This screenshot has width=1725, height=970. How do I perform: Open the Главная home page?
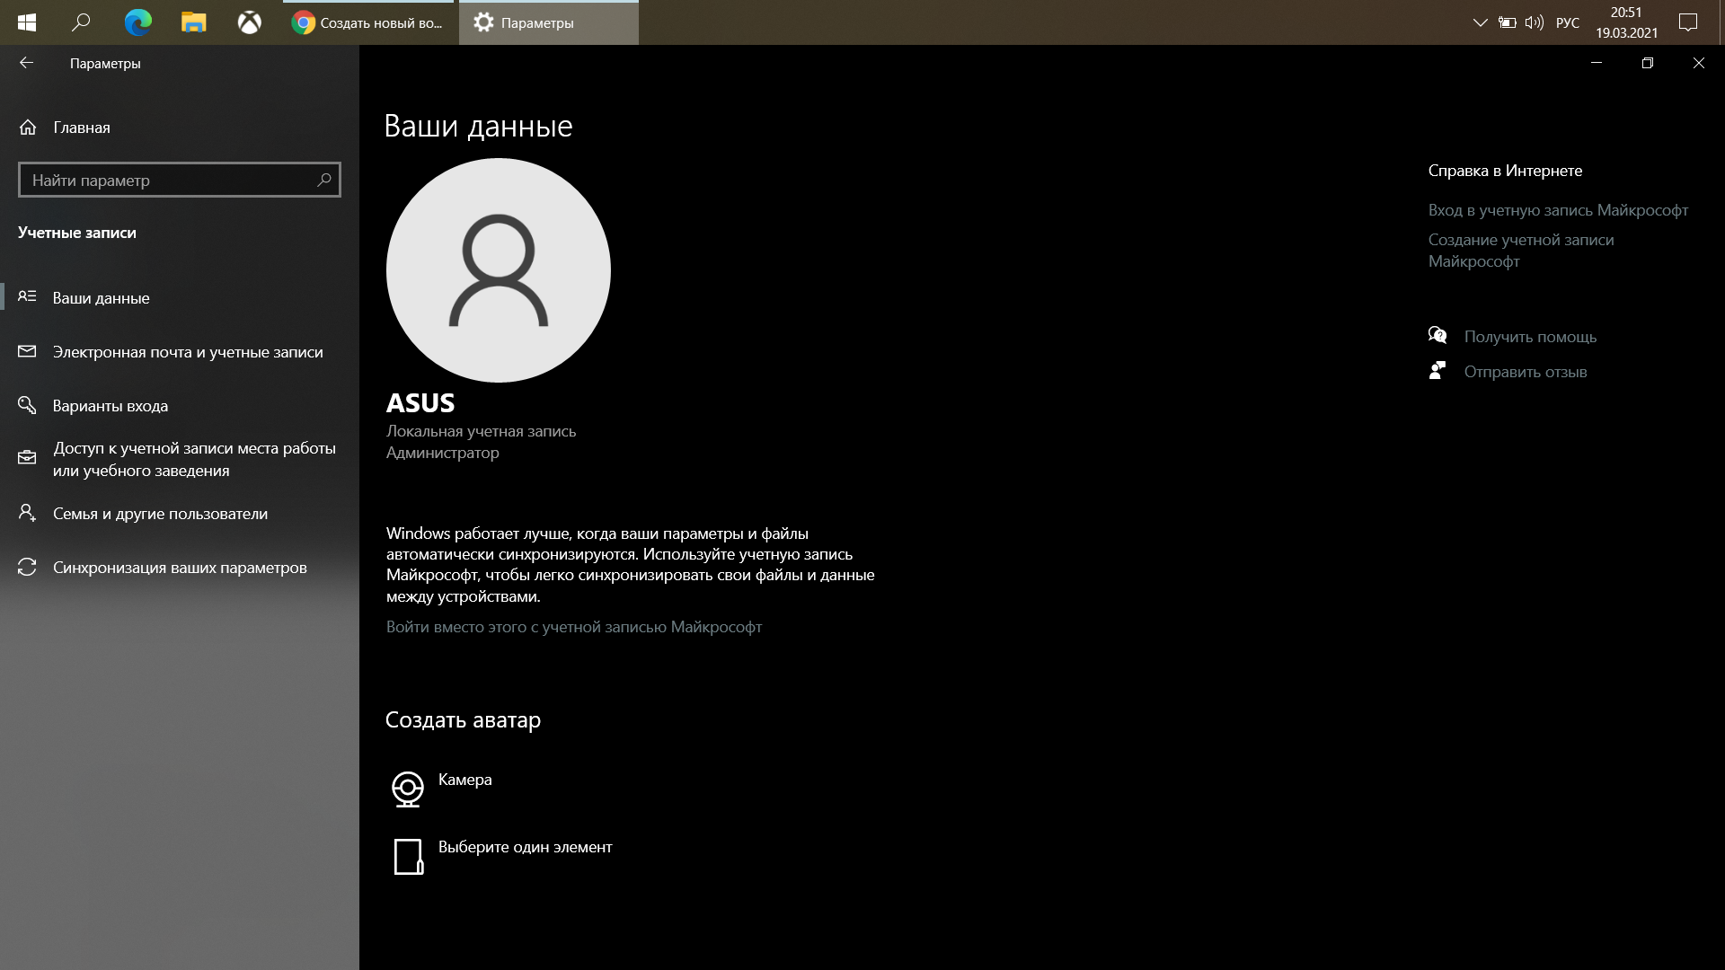(180, 128)
